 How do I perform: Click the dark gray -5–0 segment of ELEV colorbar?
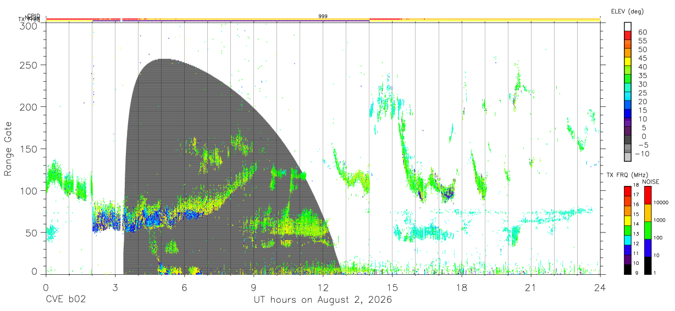628,140
